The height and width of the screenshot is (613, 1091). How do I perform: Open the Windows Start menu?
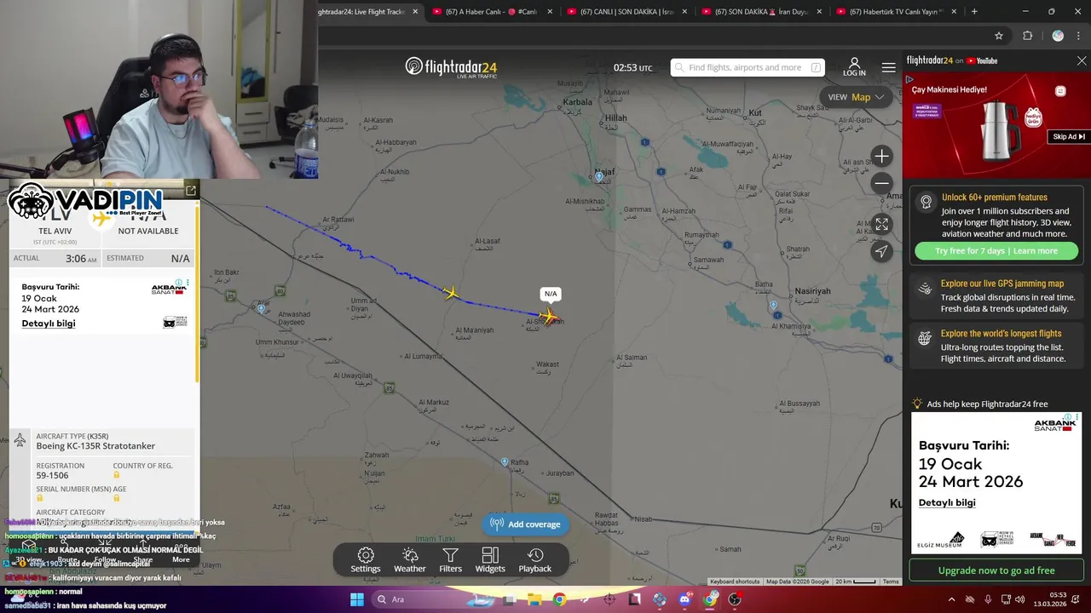(x=356, y=599)
